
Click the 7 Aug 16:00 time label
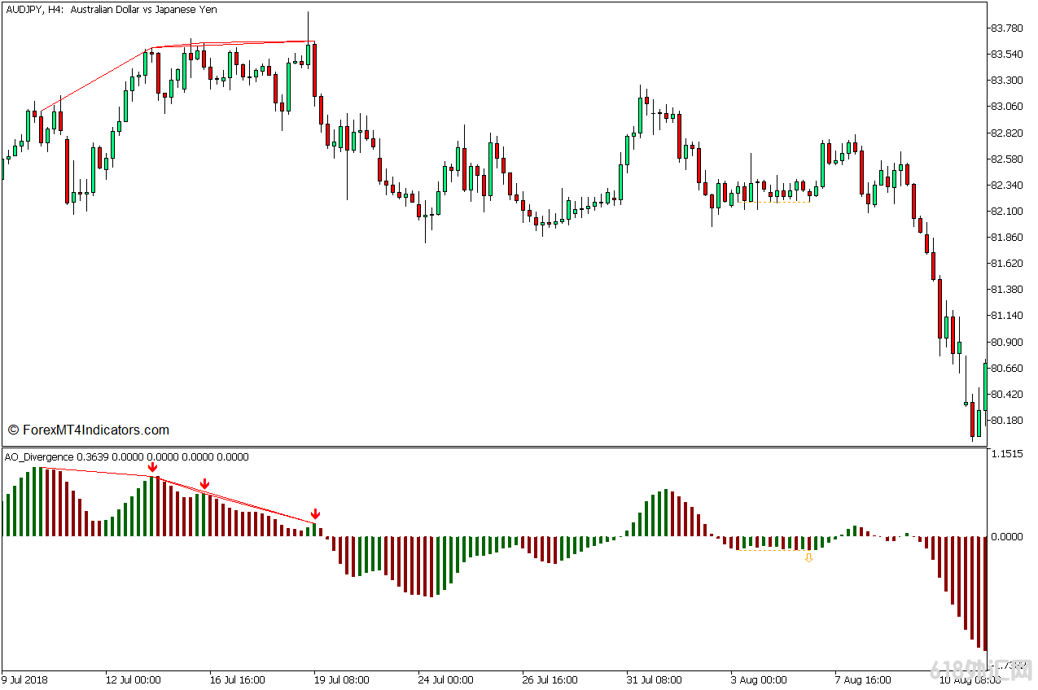[x=864, y=679]
